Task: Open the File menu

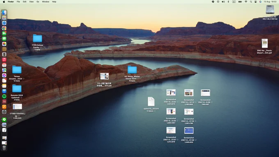Action: click(x=18, y=2)
